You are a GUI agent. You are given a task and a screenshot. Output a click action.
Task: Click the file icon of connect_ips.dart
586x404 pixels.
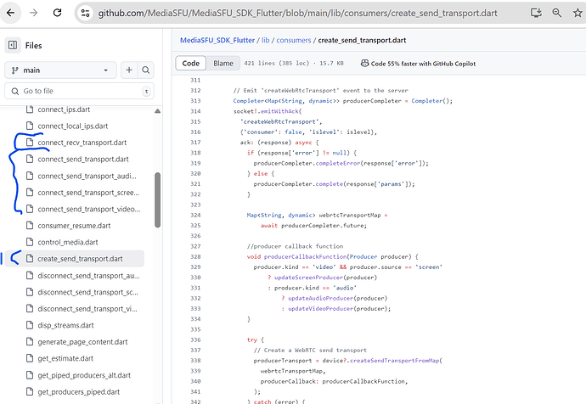point(30,109)
